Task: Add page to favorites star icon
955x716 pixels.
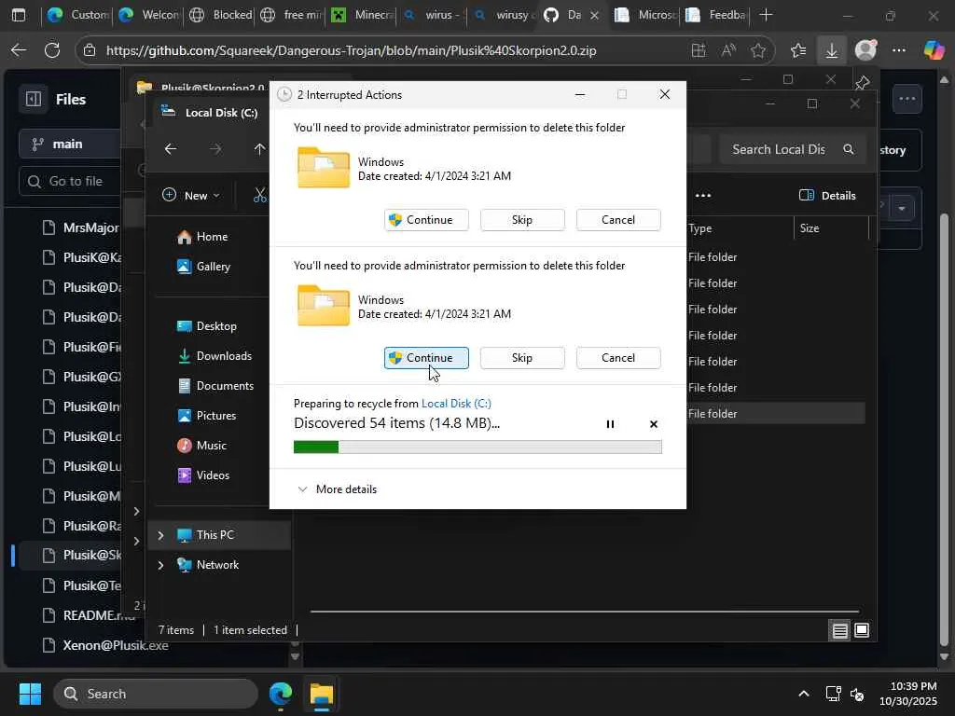Action: click(758, 50)
